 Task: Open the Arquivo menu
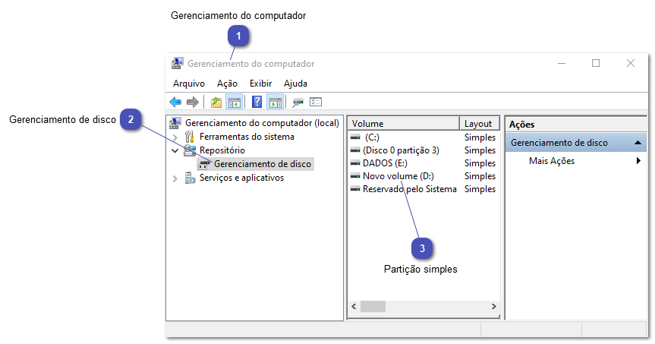click(189, 84)
